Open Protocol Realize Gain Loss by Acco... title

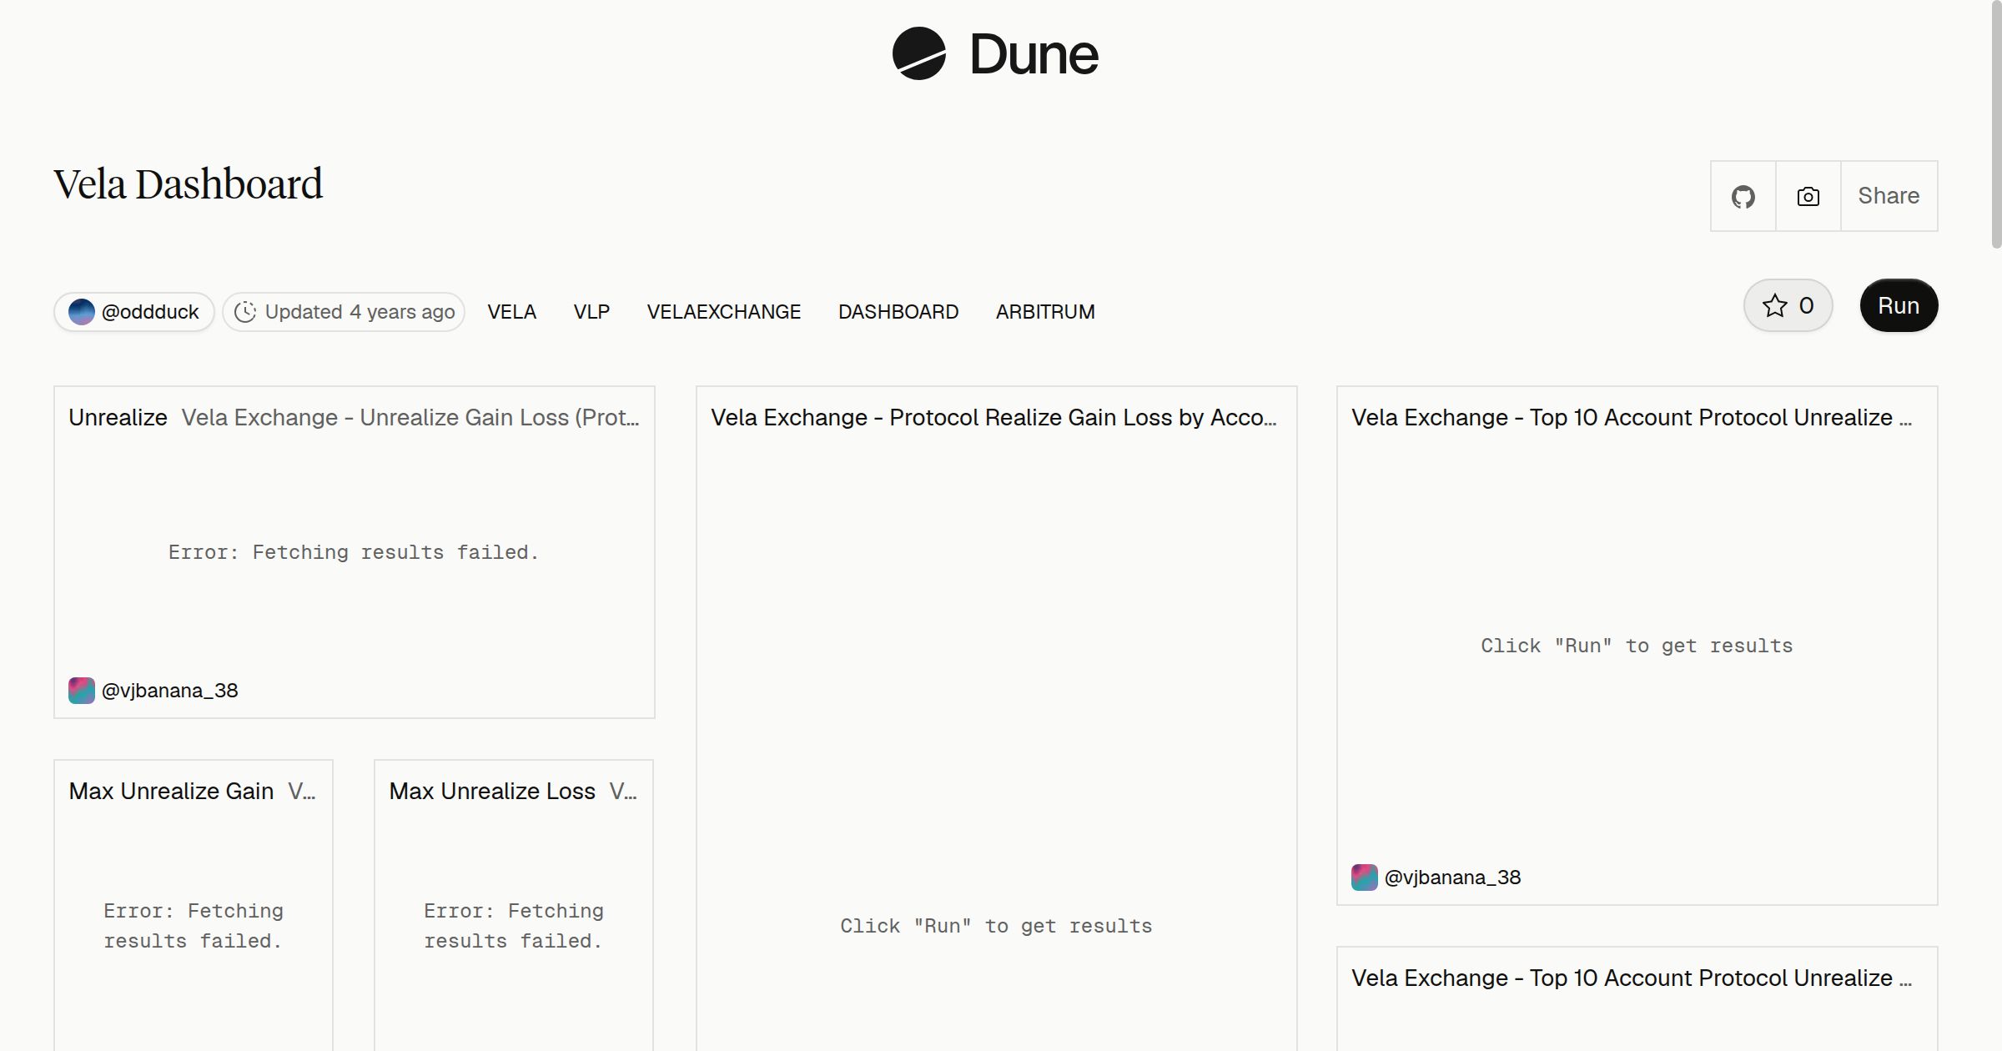[993, 417]
